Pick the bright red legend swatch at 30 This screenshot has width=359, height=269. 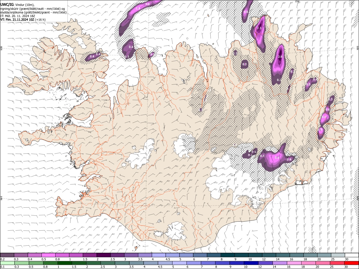coord(351,263)
